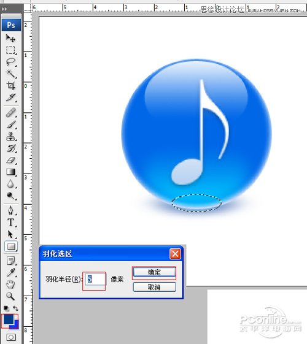307x344 pixels.
Task: Select the Rectangle shape tool
Action: pyautogui.click(x=11, y=247)
